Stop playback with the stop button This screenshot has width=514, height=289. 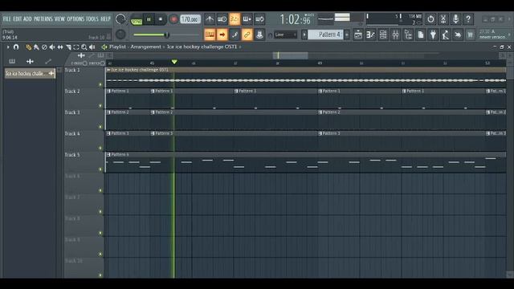pos(161,19)
